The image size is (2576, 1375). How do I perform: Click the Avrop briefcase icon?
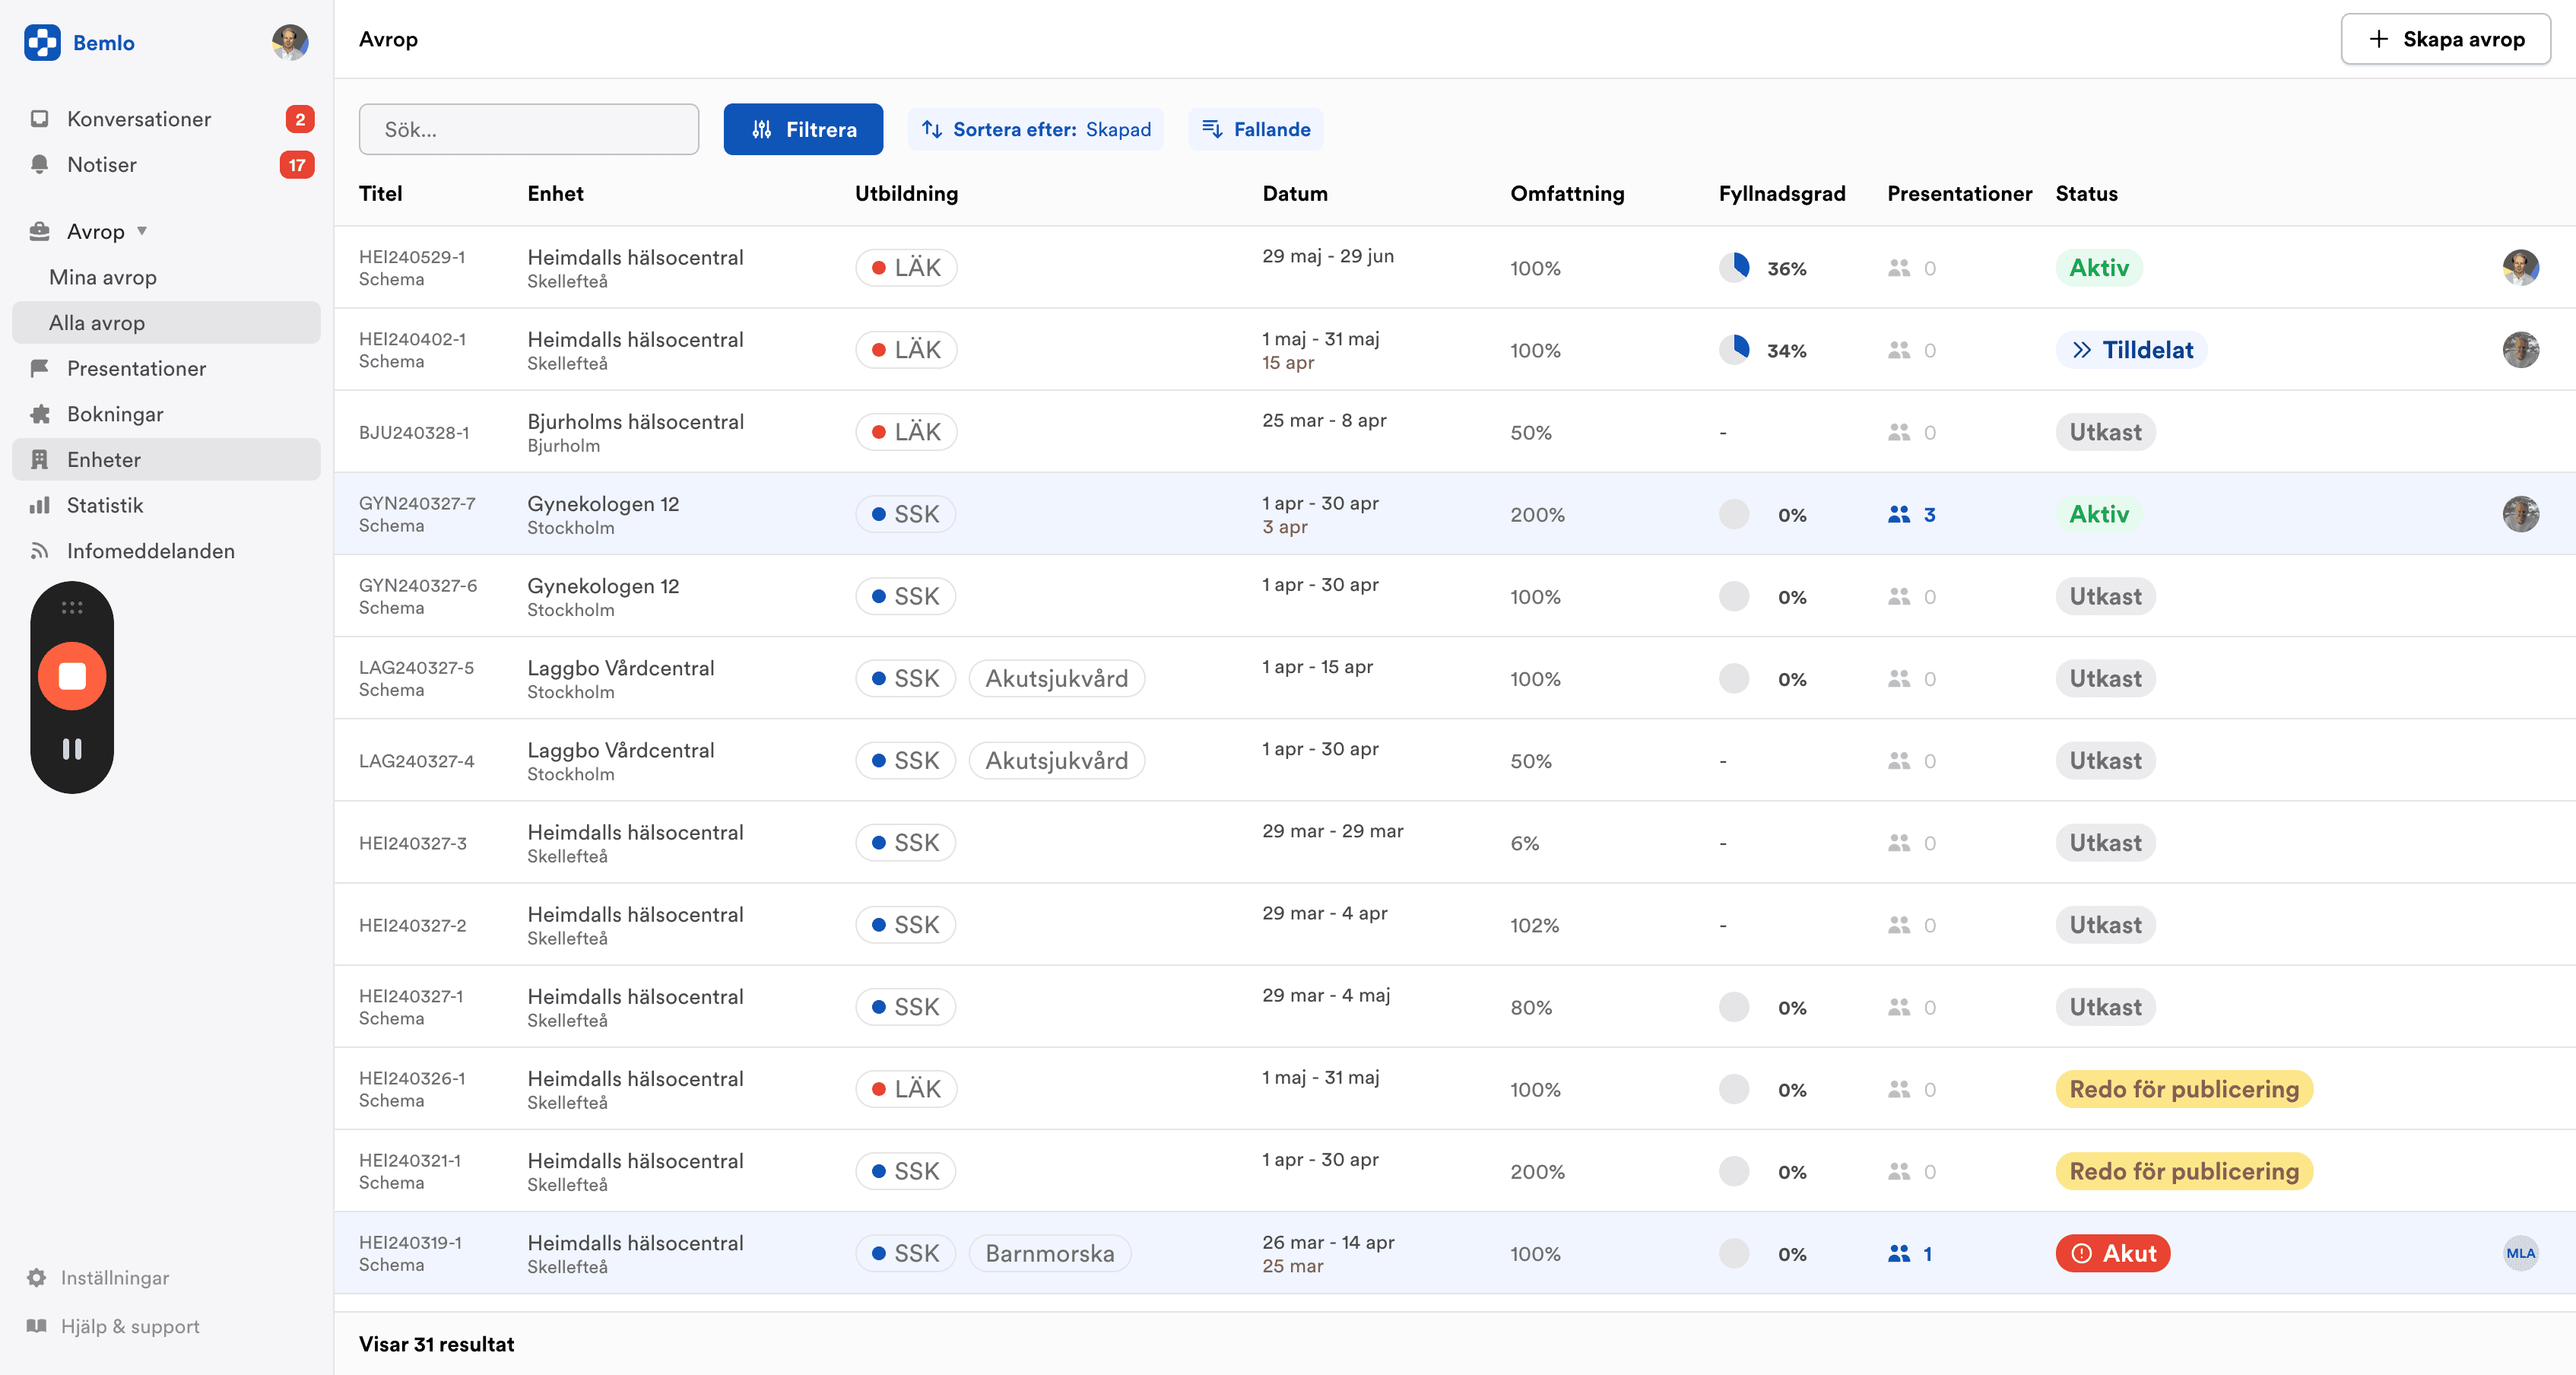pyautogui.click(x=39, y=231)
